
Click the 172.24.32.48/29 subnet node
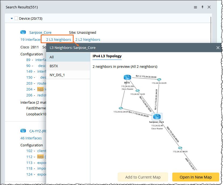pos(180,148)
